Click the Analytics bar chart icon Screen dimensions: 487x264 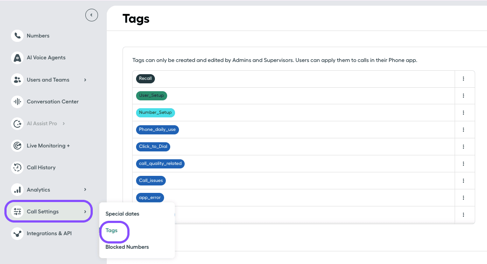tap(17, 189)
